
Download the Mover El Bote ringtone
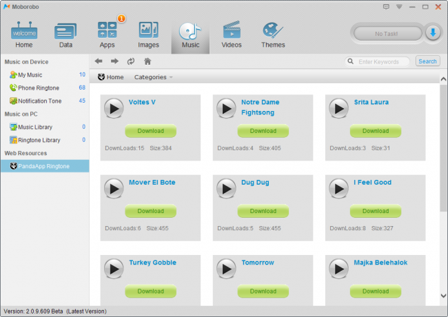pyautogui.click(x=150, y=211)
